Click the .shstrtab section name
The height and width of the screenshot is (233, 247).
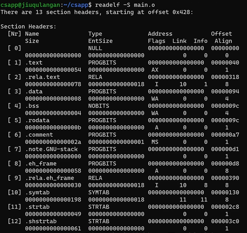[x=41, y=221]
